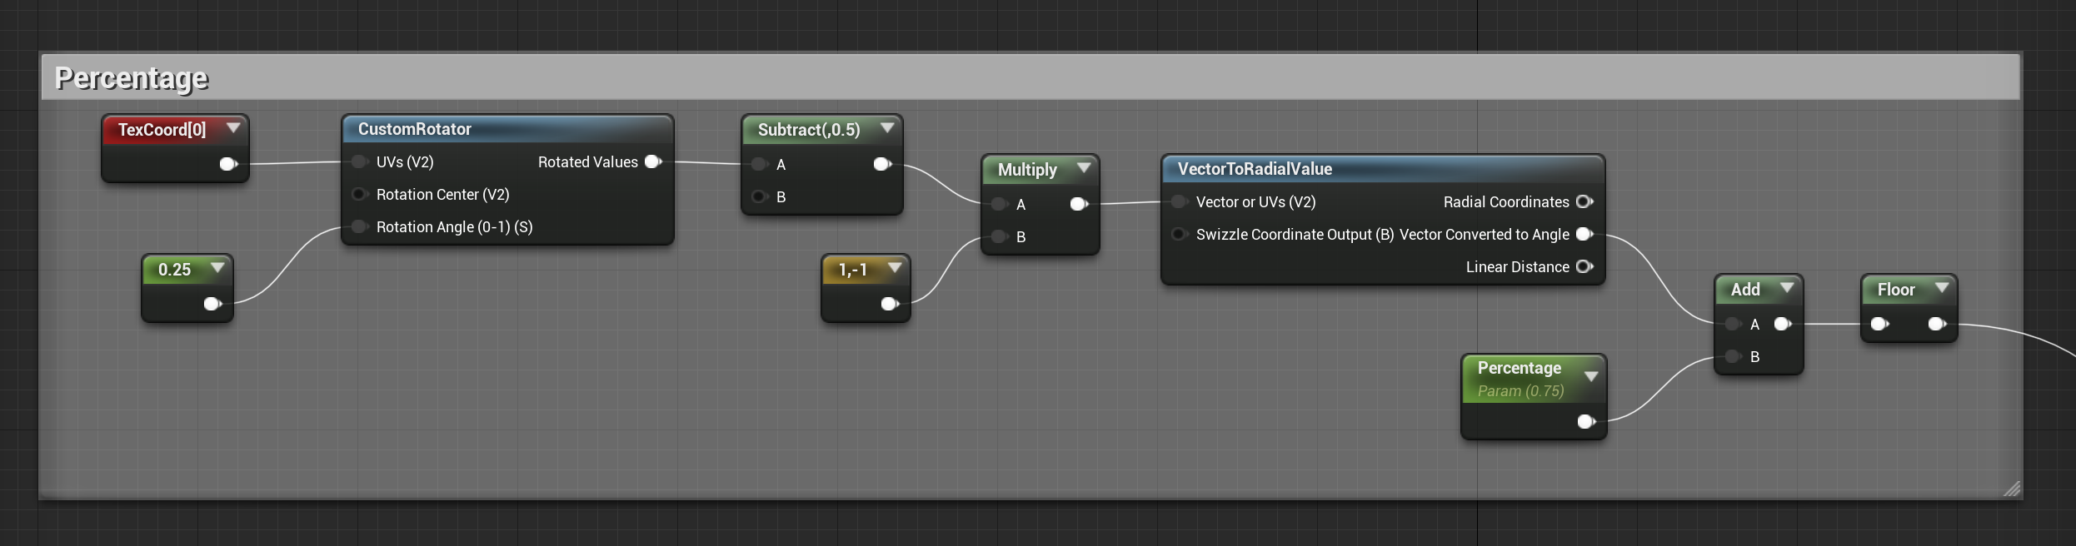This screenshot has width=2076, height=546.
Task: Click the 1,-1 constant output pin
Action: coord(890,304)
